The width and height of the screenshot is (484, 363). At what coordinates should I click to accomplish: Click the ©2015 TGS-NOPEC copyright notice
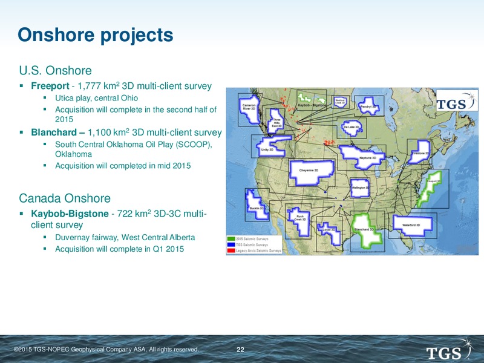[106, 350]
